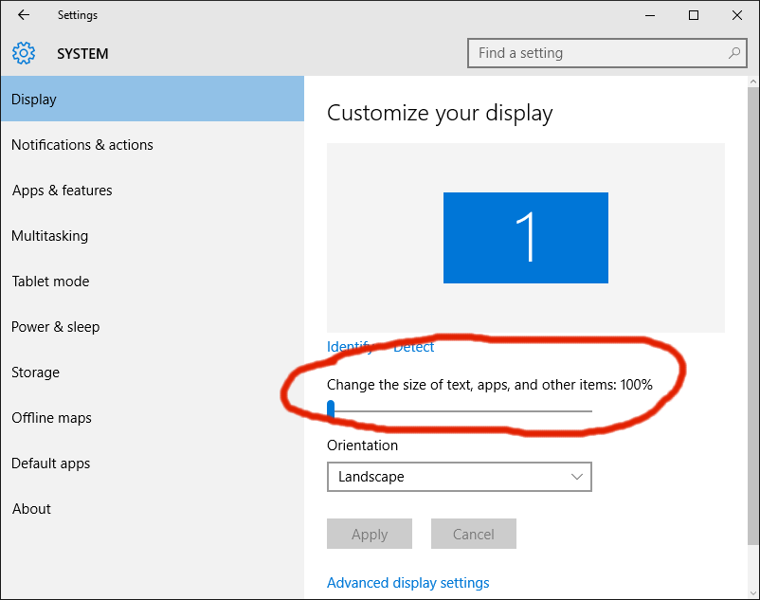Click the vertical scrollbar thumb
The image size is (760, 600).
point(753,315)
